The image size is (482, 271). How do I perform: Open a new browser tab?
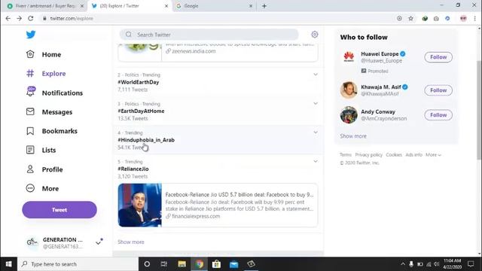click(264, 6)
